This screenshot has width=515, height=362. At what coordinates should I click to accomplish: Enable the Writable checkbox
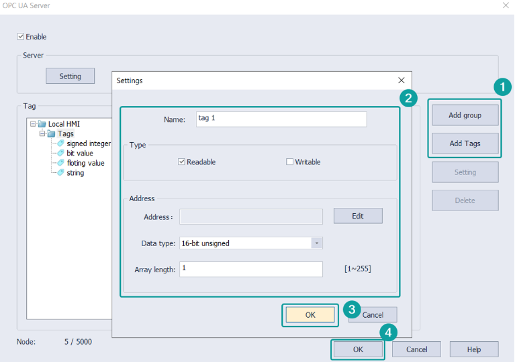(x=290, y=162)
